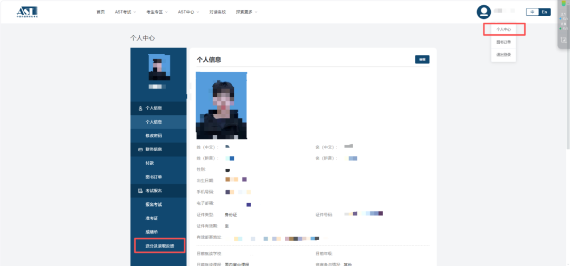The image size is (570, 266).
Task: Select 图书订单 in the user dropdown
Action: tap(503, 42)
